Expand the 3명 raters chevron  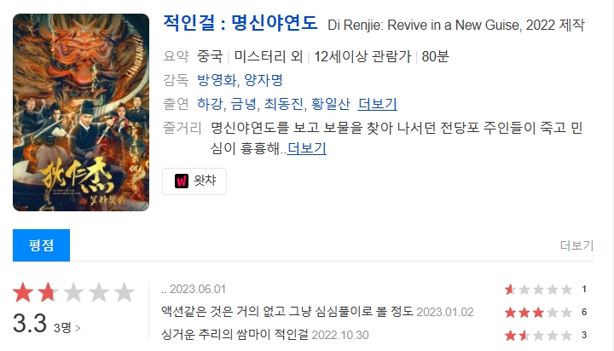pos(67,327)
